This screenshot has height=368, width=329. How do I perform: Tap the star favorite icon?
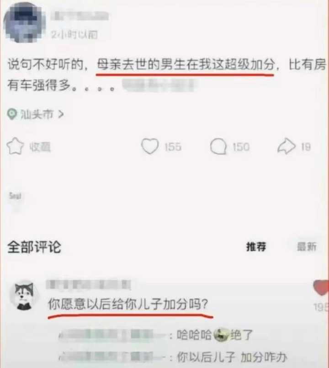(x=15, y=146)
